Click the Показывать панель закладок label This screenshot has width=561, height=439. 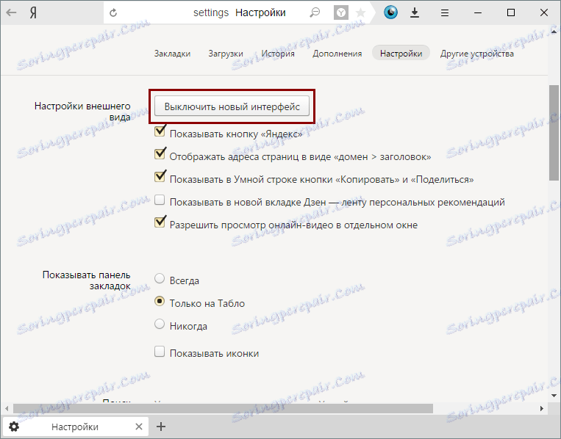click(87, 280)
